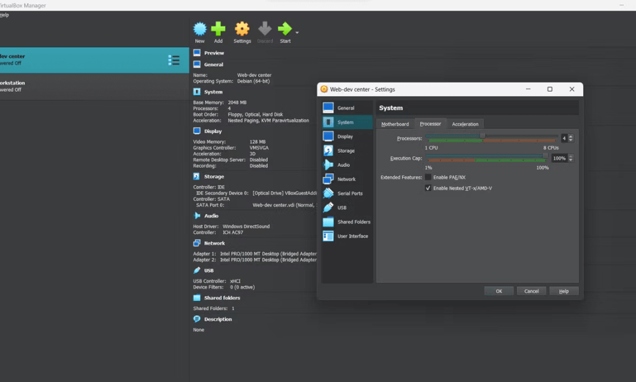The height and width of the screenshot is (382, 636).
Task: Click the Processors count field showing 4
Action: [563, 138]
